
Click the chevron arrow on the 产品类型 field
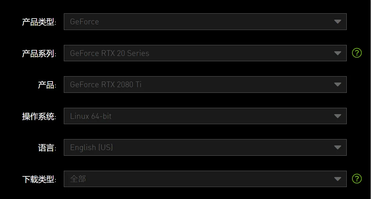pyautogui.click(x=338, y=22)
